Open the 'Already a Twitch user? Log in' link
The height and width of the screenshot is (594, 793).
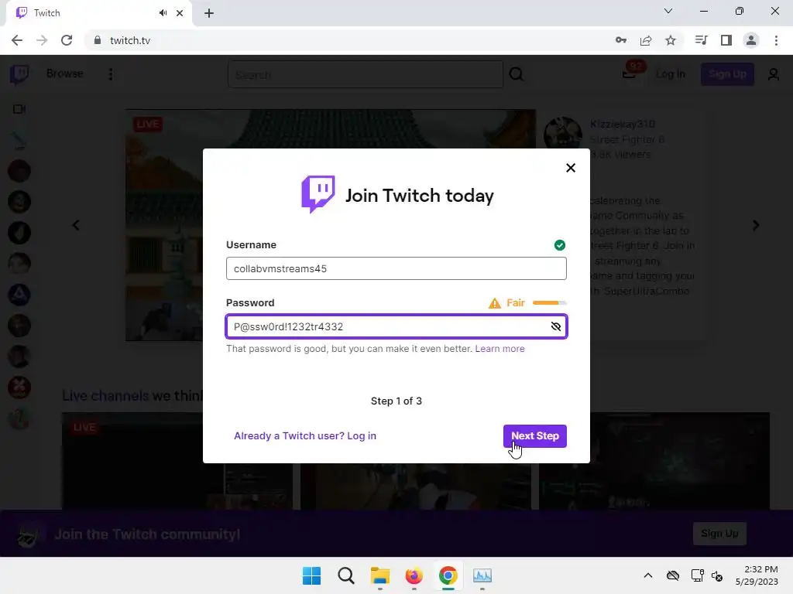[305, 436]
